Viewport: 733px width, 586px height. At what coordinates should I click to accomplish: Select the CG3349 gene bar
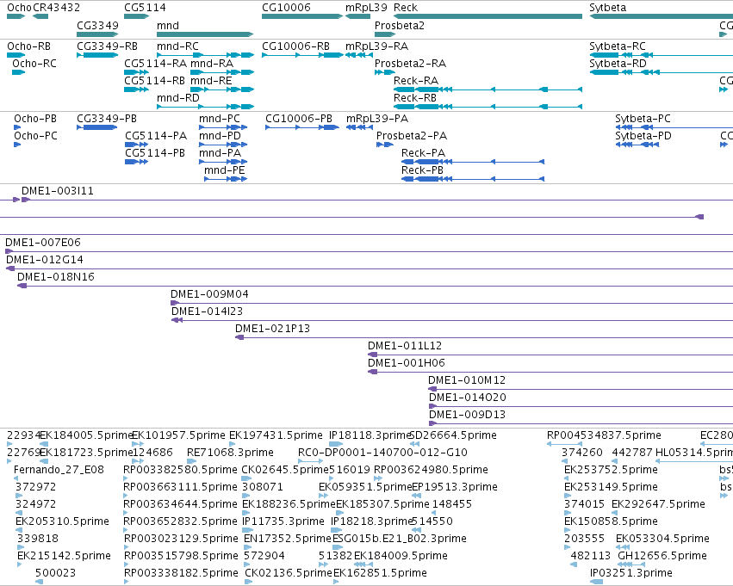(x=97, y=34)
